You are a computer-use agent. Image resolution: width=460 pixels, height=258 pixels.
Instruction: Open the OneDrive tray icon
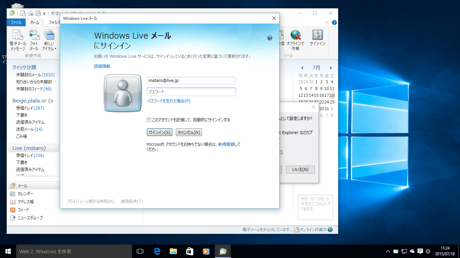pyautogui.click(x=412, y=251)
